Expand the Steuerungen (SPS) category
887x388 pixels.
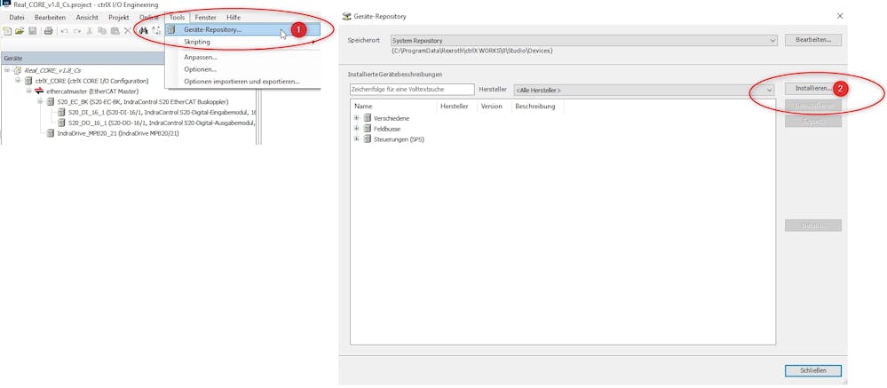(x=357, y=139)
